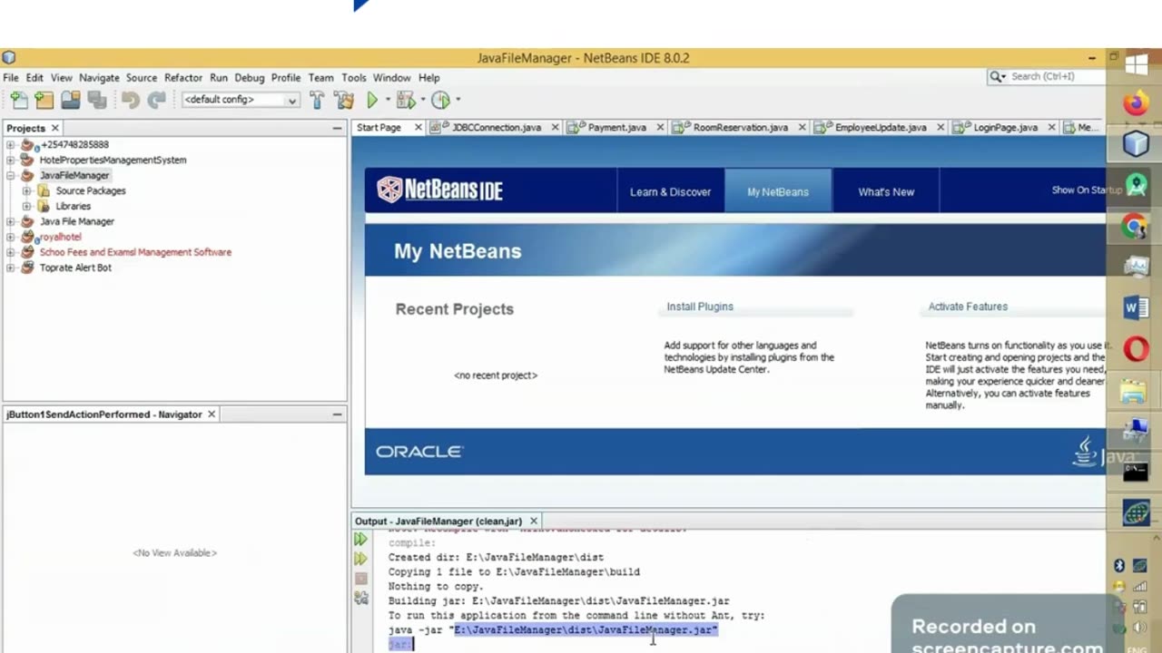This screenshot has width=1162, height=653.
Task: Click the Save All toolbar icon
Action: click(x=96, y=100)
